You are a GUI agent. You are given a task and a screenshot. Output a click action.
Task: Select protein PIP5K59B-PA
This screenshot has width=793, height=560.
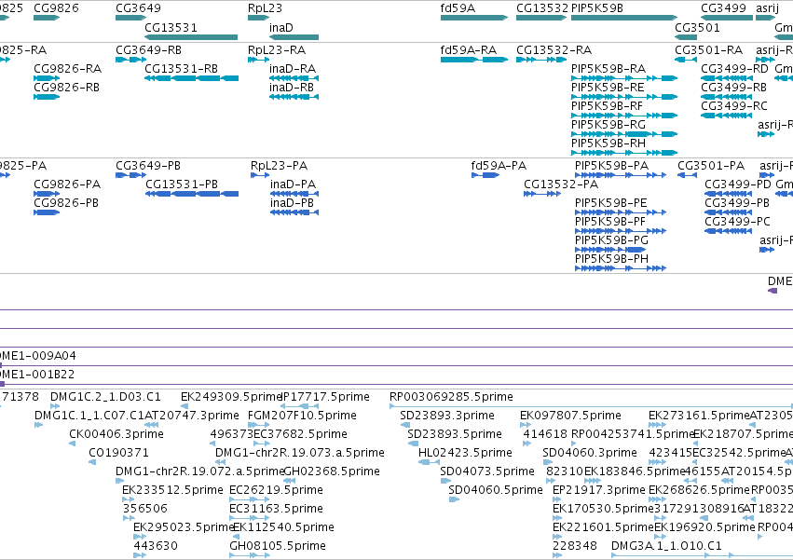pos(621,175)
